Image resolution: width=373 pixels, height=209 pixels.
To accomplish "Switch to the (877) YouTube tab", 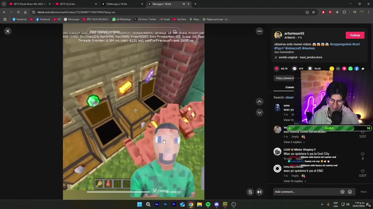I will click(76, 4).
